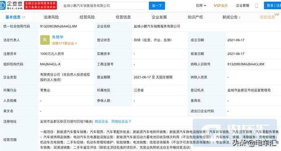Select the 成立日期 value 2021-06-17
The image size is (281, 151).
(236, 40)
